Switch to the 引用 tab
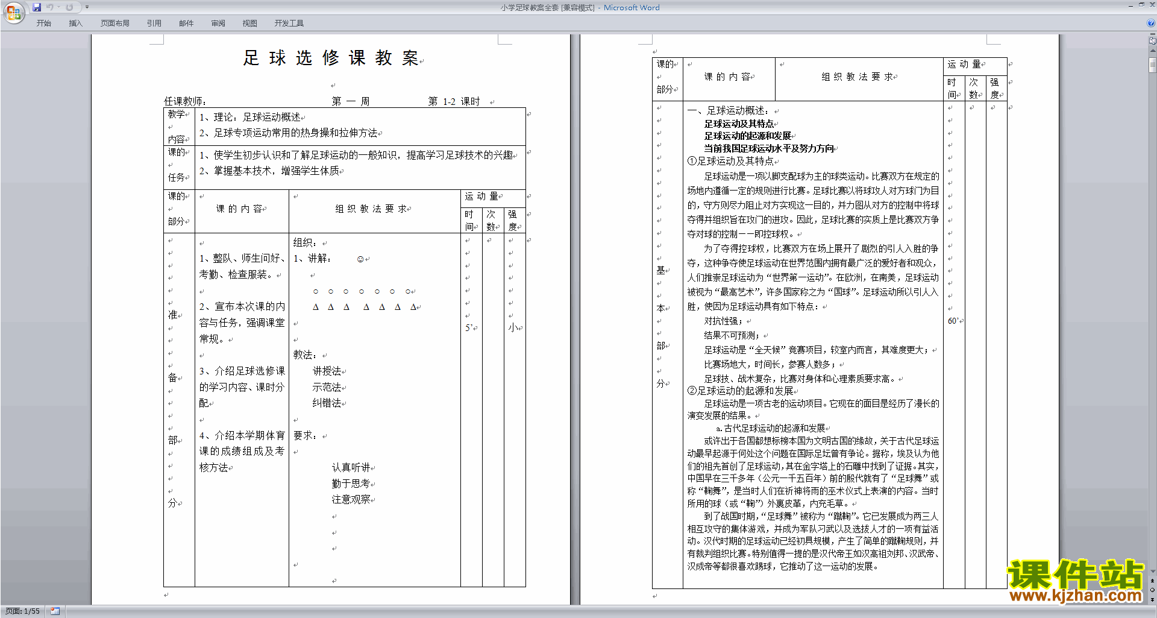This screenshot has width=1157, height=618. [154, 24]
